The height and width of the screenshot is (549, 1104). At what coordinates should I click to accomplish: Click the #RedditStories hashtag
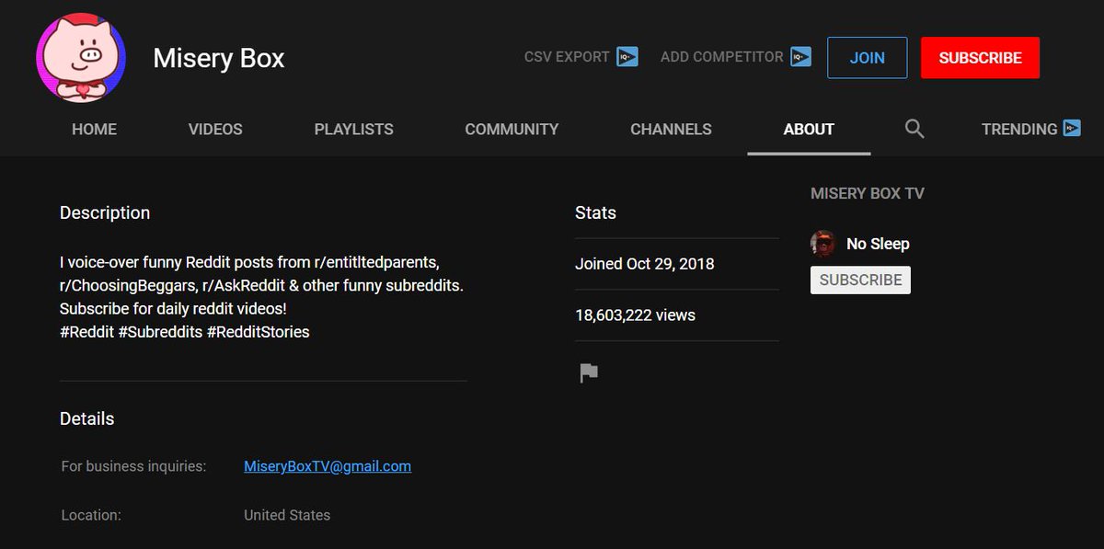(x=259, y=332)
